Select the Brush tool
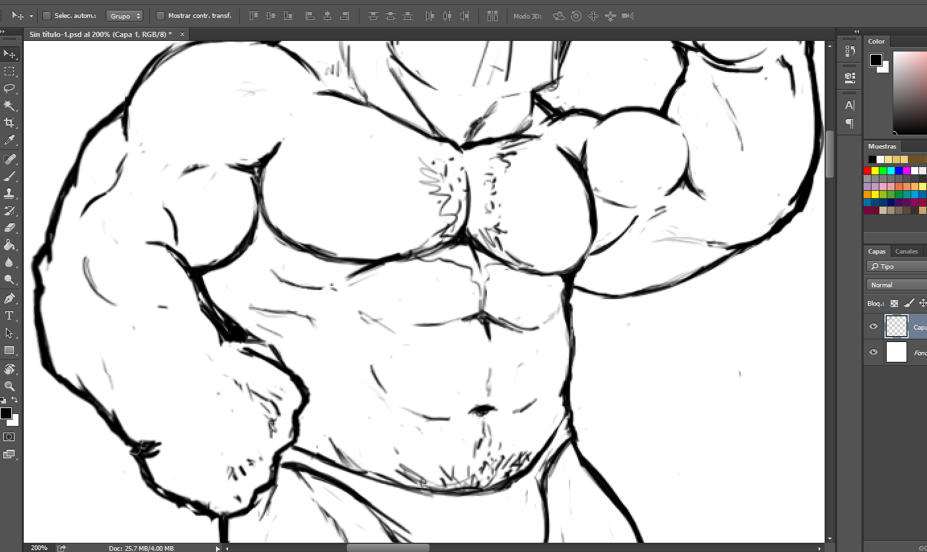This screenshot has width=927, height=552. coord(9,176)
